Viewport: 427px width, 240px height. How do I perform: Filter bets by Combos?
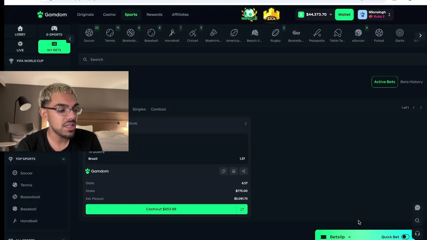point(158,109)
